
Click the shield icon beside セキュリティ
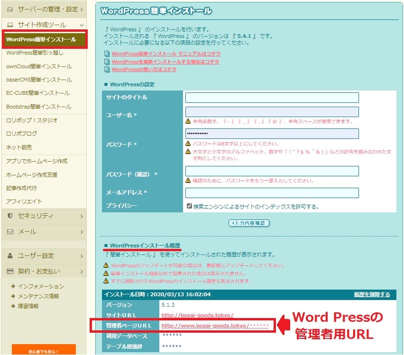10,216
